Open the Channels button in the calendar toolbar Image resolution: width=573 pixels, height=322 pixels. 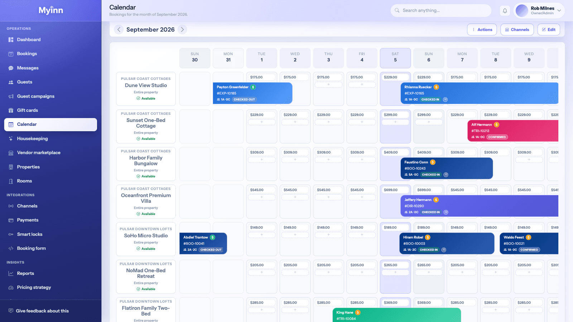(517, 30)
